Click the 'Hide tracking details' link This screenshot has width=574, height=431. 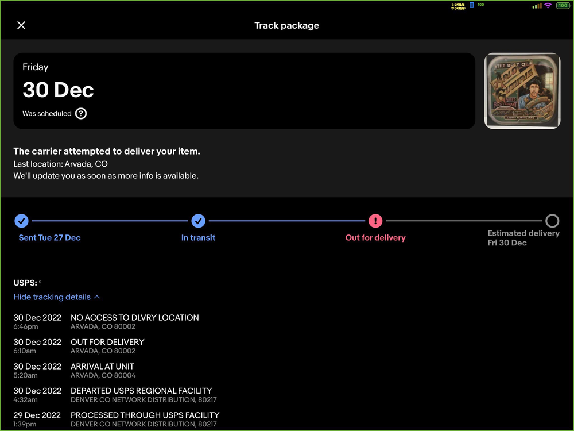52,297
